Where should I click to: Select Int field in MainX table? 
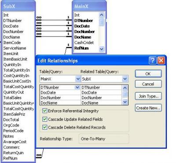[77, 15]
